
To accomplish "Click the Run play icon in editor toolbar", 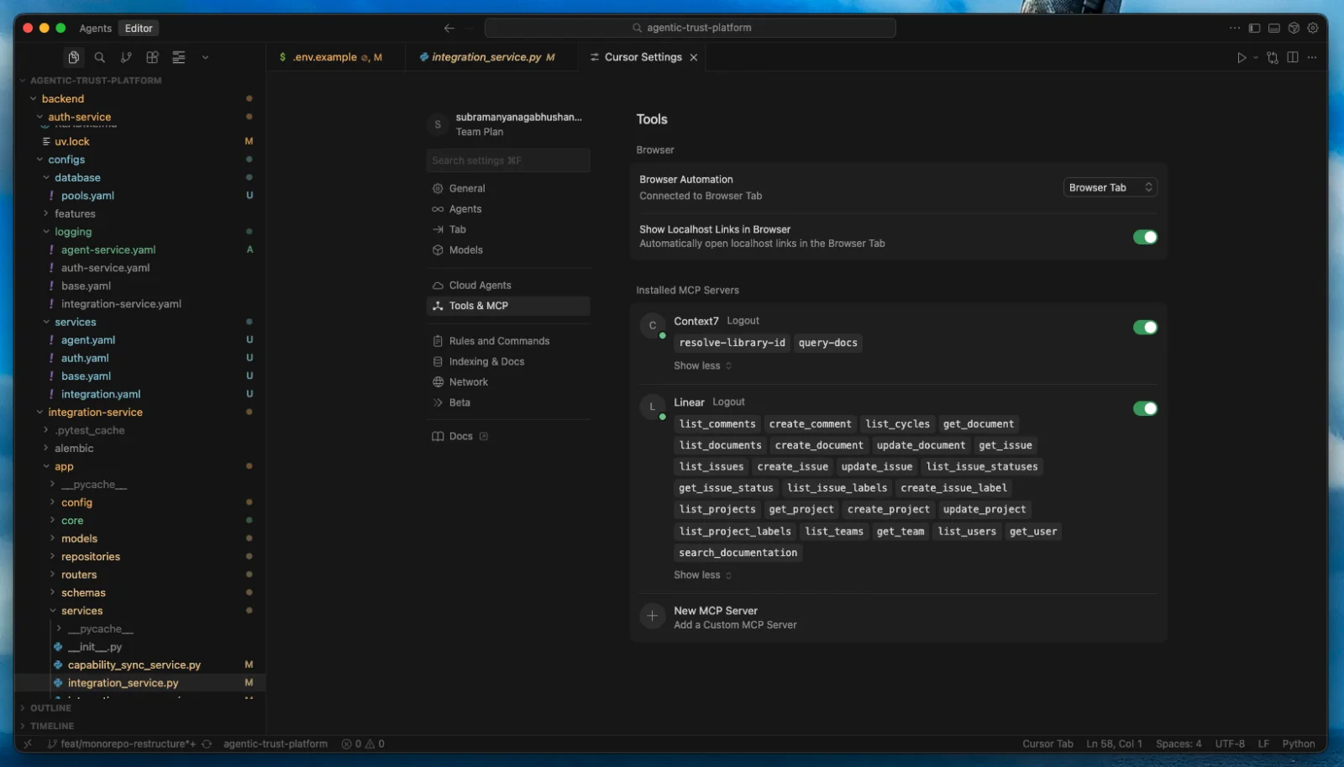I will [x=1242, y=57].
